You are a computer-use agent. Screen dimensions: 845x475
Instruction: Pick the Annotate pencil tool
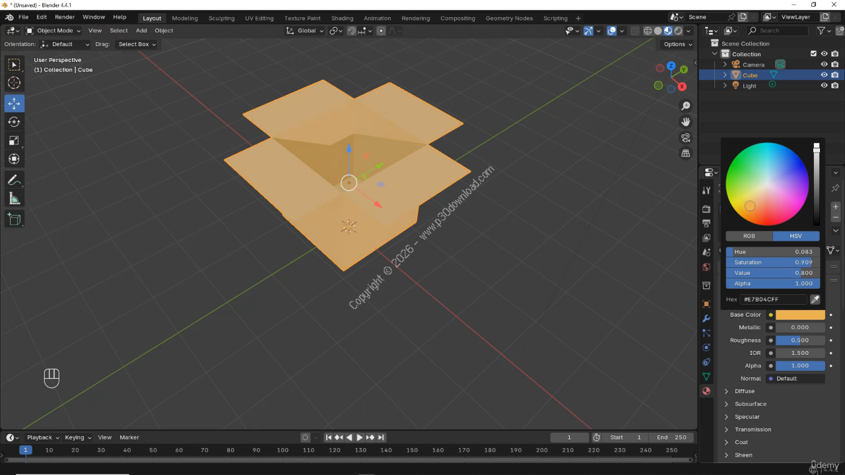pos(14,179)
